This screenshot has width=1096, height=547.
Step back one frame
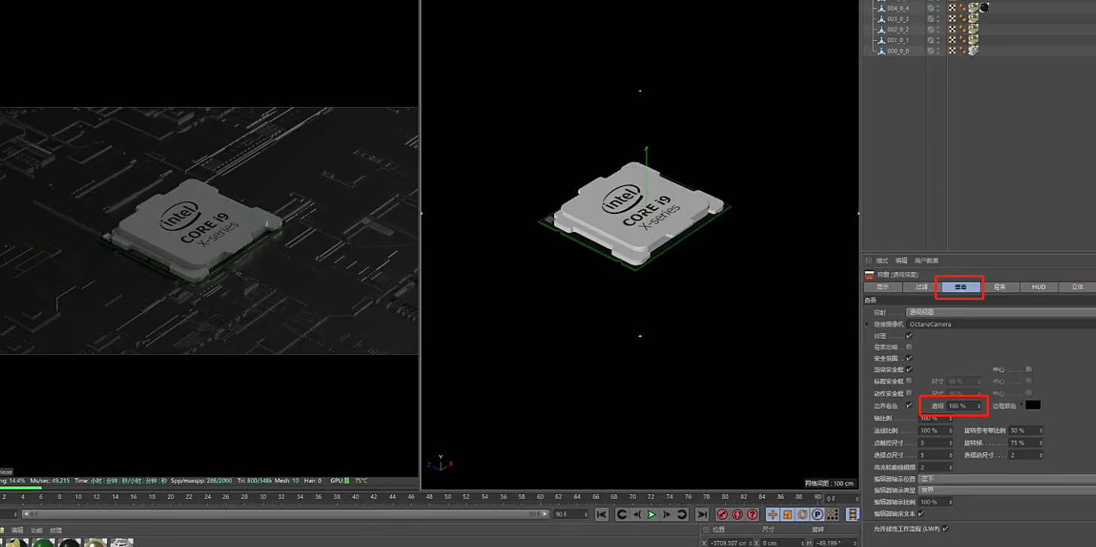pyautogui.click(x=637, y=515)
